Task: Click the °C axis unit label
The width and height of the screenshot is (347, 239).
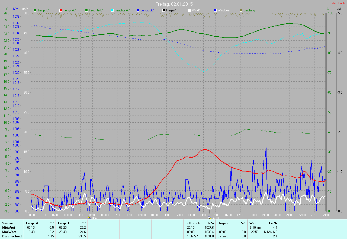Action: click(7, 9)
